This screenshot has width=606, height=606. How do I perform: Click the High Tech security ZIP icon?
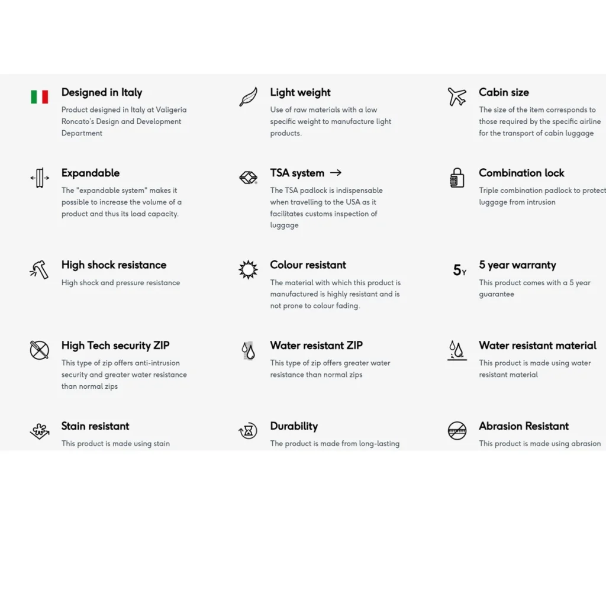[x=40, y=350]
